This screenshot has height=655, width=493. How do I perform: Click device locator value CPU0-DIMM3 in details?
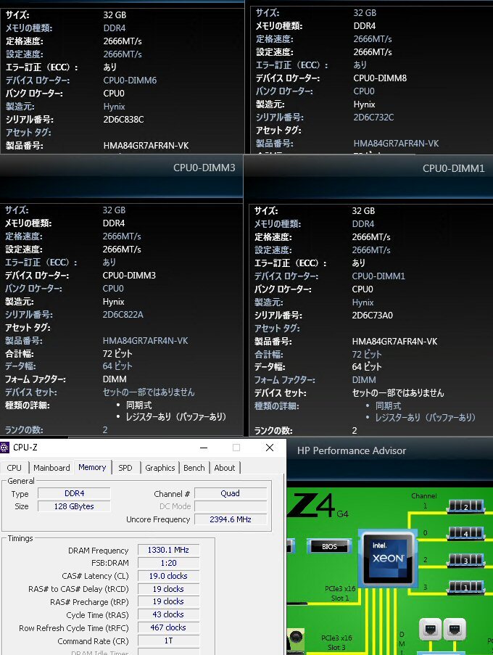click(x=129, y=276)
